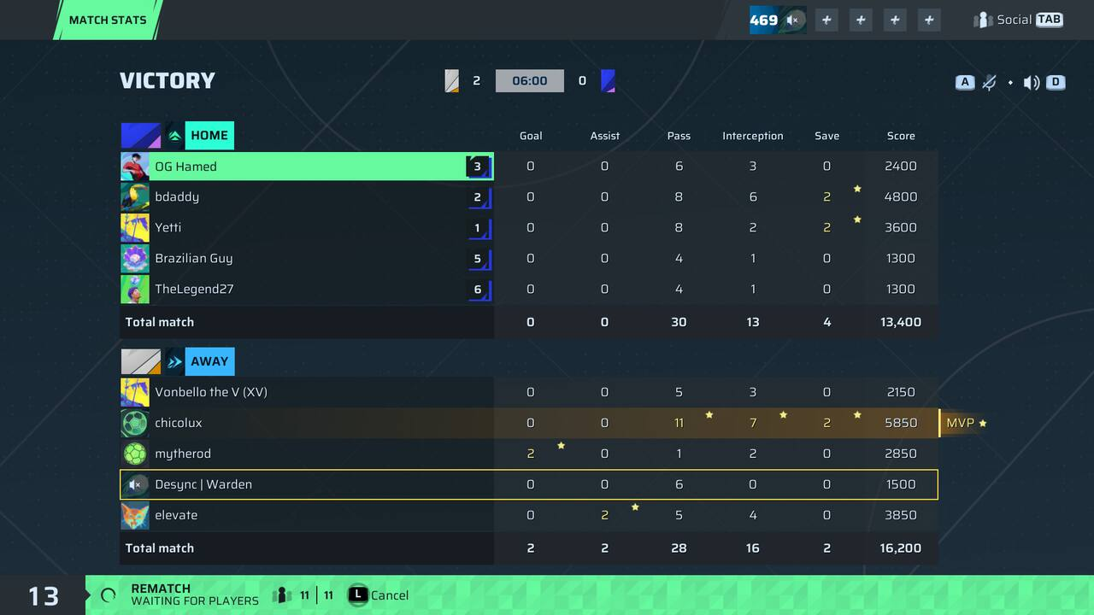Open the Social panel
The image size is (1094, 615).
(x=1018, y=20)
